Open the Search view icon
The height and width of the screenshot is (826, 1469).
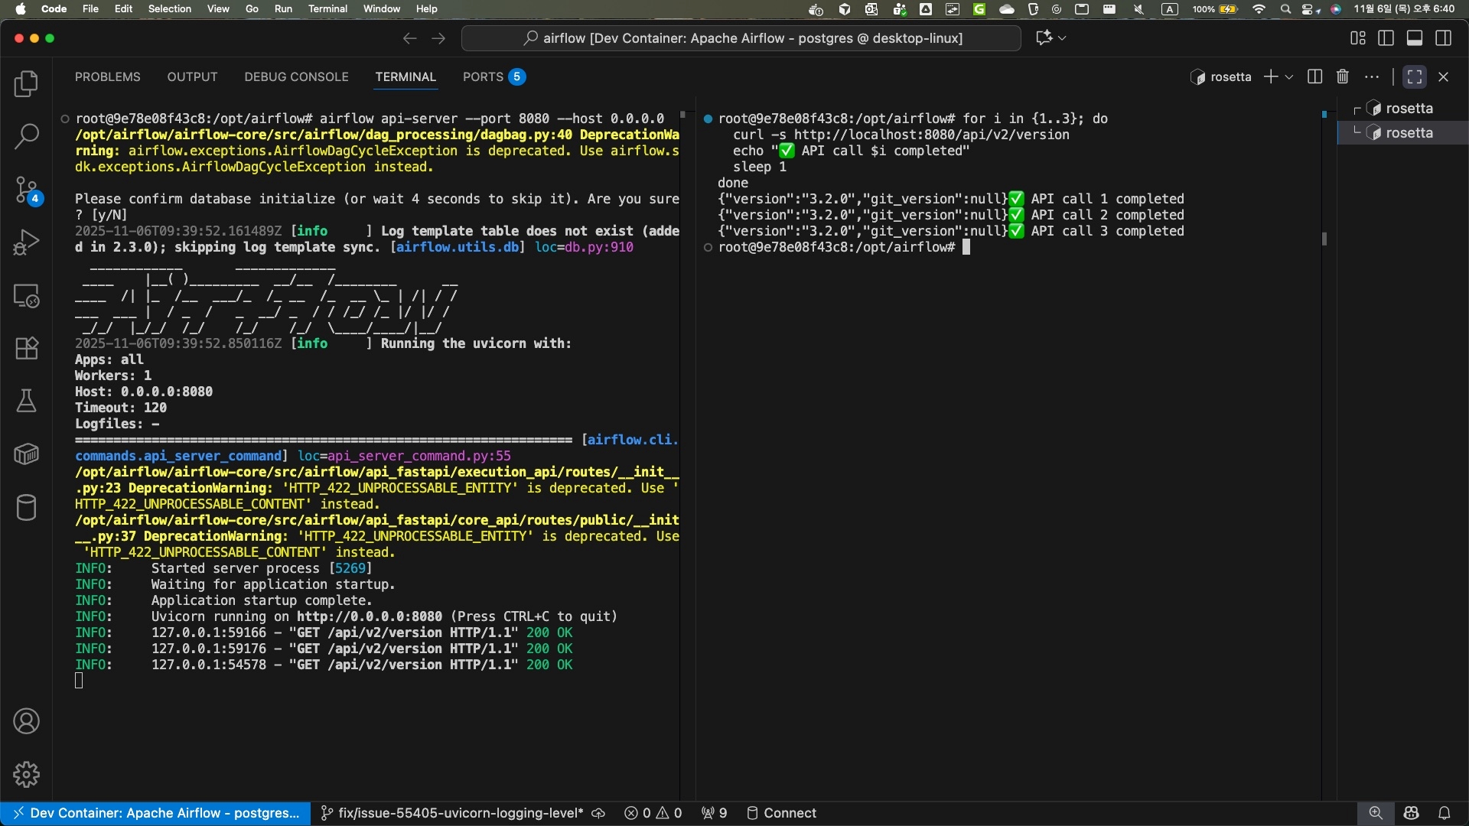pos(26,137)
